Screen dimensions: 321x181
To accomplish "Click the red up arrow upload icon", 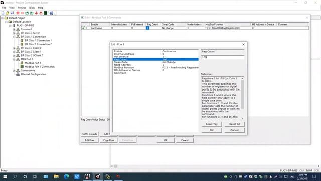I will pyautogui.click(x=41, y=13).
